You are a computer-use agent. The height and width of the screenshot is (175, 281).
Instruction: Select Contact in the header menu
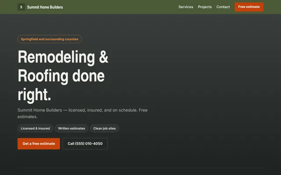pos(223,7)
